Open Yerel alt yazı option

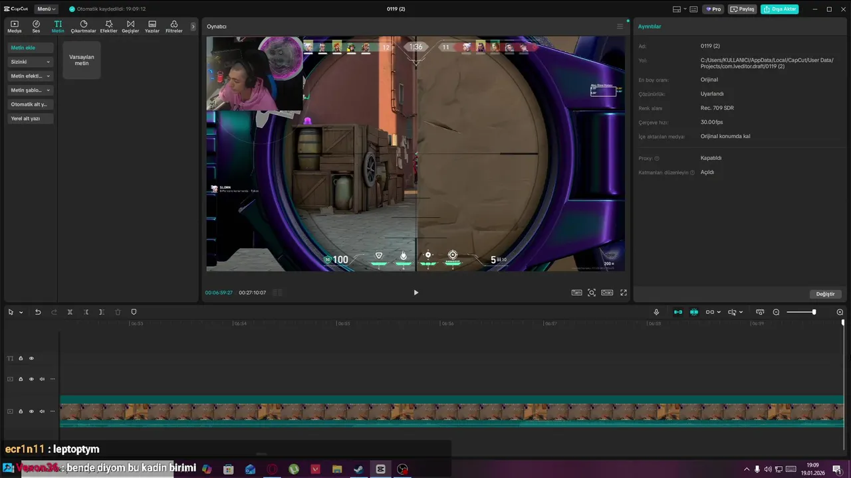(x=31, y=118)
